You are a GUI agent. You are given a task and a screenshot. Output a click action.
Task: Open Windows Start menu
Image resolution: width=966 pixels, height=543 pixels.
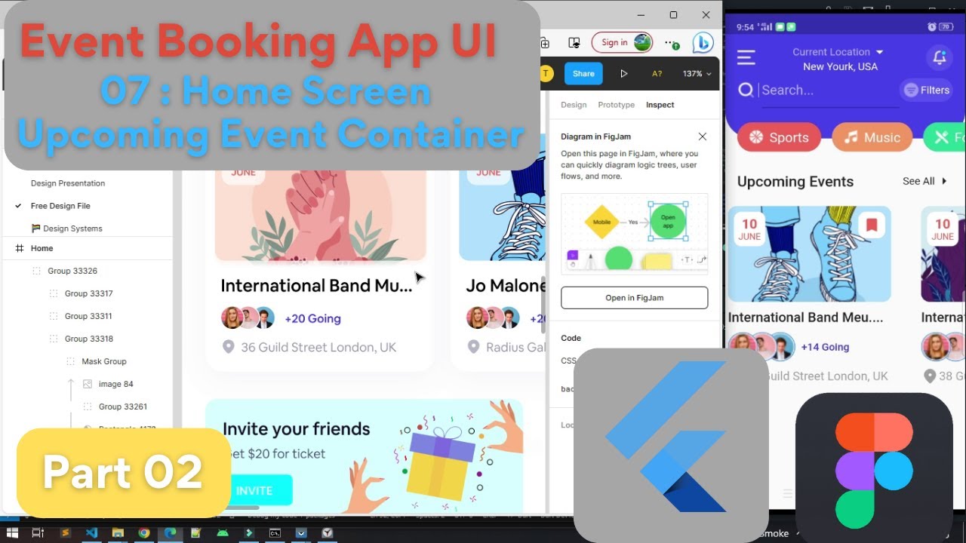[13, 532]
